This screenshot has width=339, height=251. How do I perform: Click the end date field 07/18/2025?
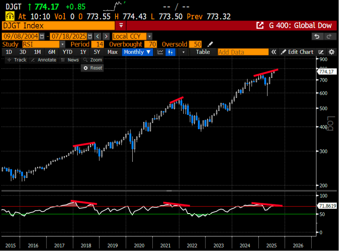coord(69,36)
